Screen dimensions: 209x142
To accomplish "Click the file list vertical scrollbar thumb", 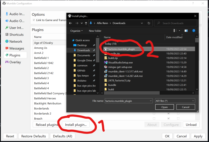I will coord(197,40).
